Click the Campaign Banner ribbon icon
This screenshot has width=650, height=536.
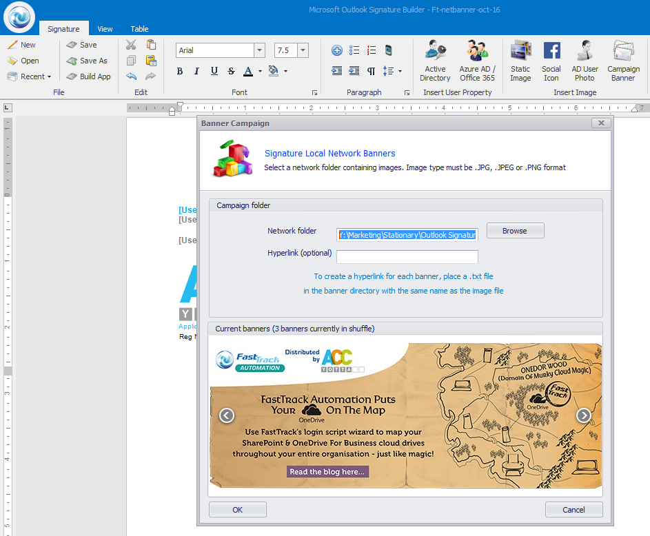pos(623,61)
